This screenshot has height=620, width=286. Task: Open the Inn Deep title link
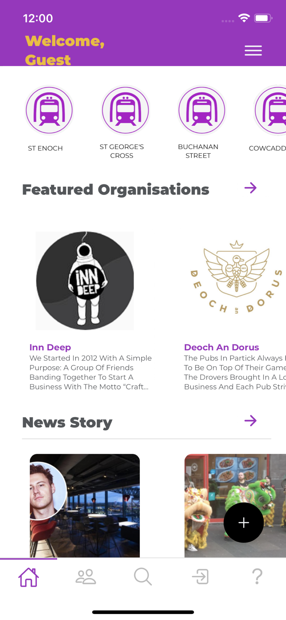pos(50,347)
